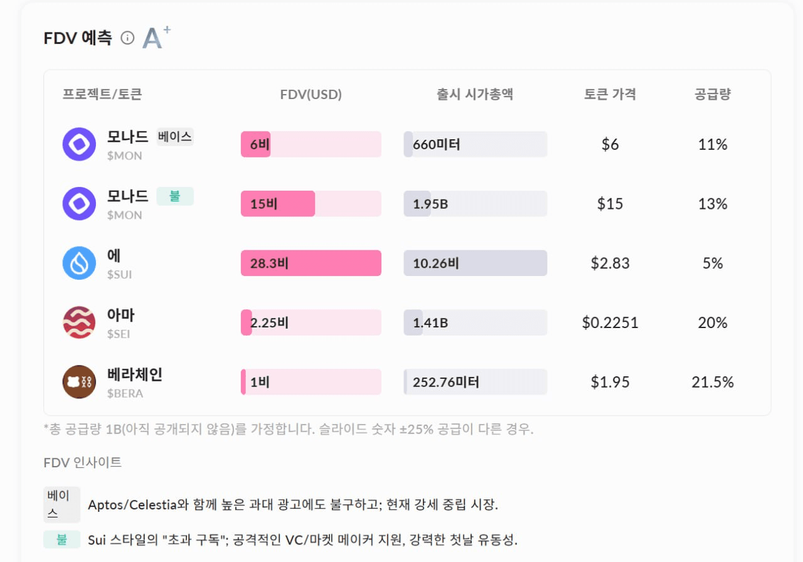Click the 토큰 가격 column header

tap(610, 95)
